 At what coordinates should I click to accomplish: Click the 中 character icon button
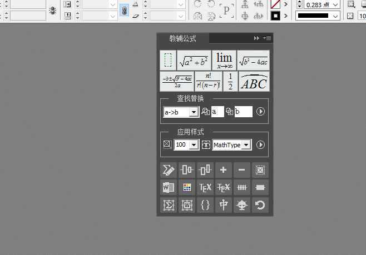224,205
